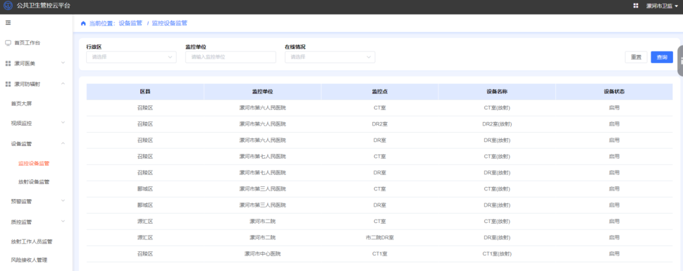The height and width of the screenshot is (271, 683).
Task: Open 风险接收人管理 in the sidebar
Action: click(x=29, y=260)
